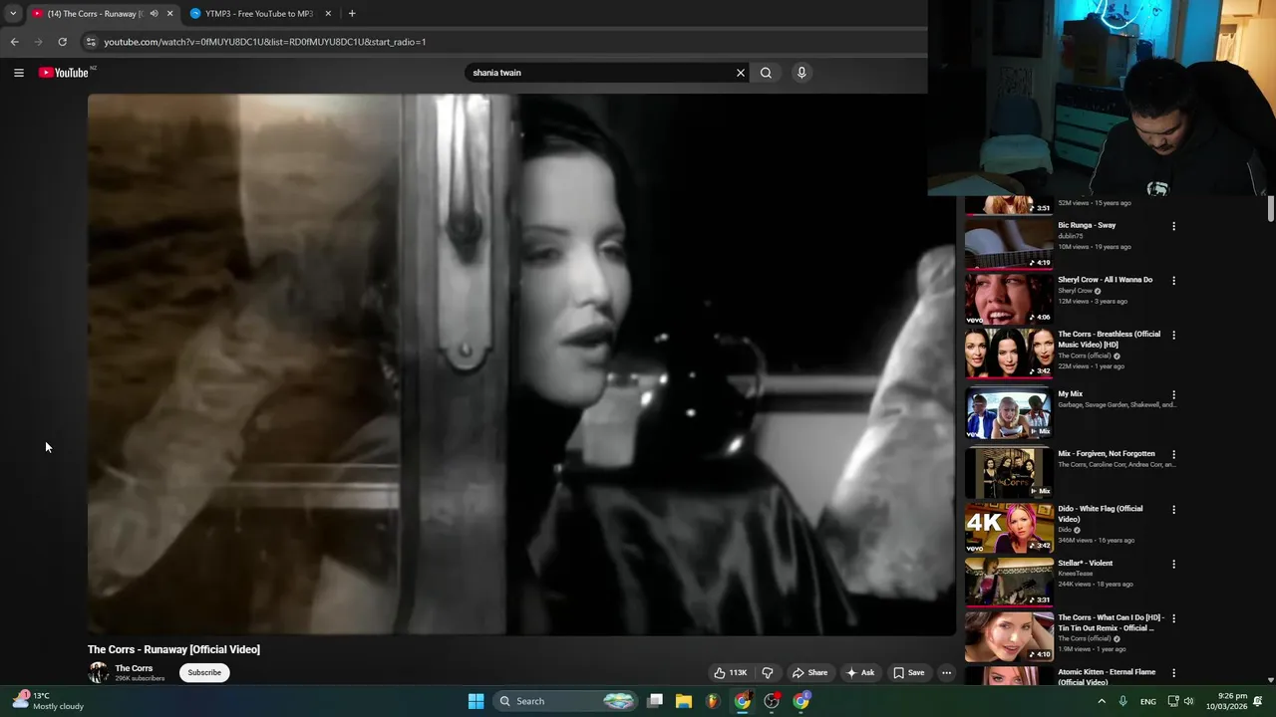Open options for The Corrs - Breathless
Viewport: 1276px width, 717px height.
[1173, 336]
